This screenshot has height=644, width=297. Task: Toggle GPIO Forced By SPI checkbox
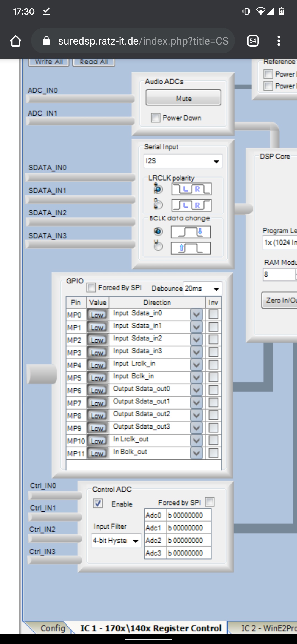coord(91,288)
